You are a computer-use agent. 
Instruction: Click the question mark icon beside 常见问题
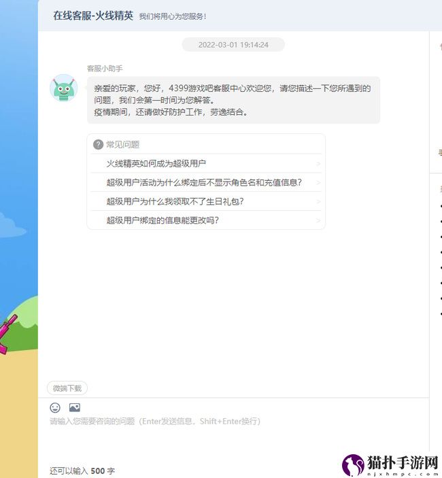pos(98,145)
